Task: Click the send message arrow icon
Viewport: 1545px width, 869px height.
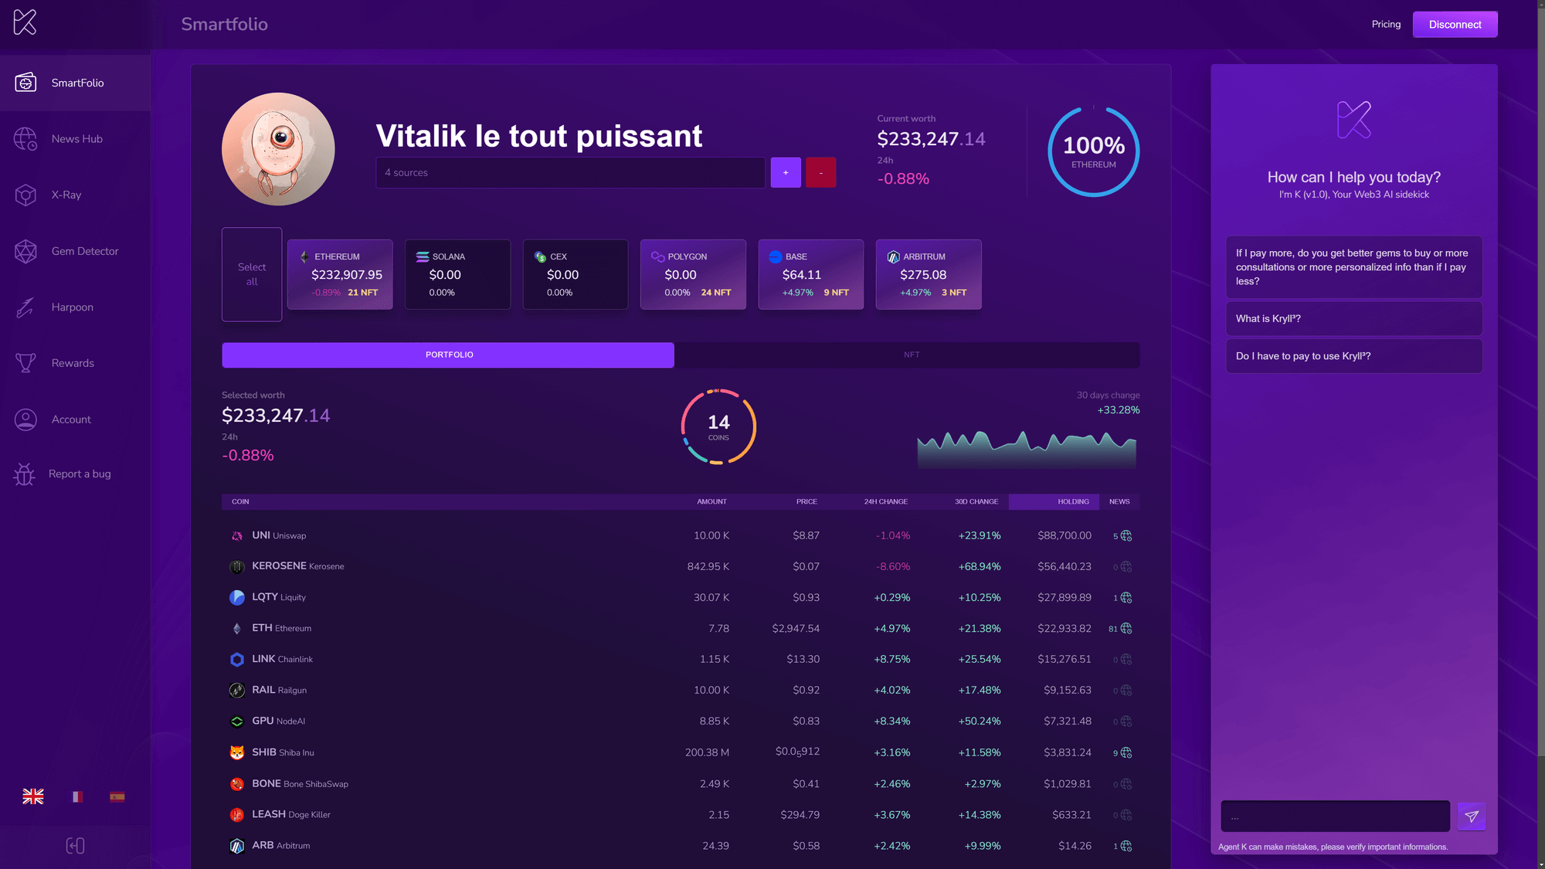Action: (x=1471, y=816)
